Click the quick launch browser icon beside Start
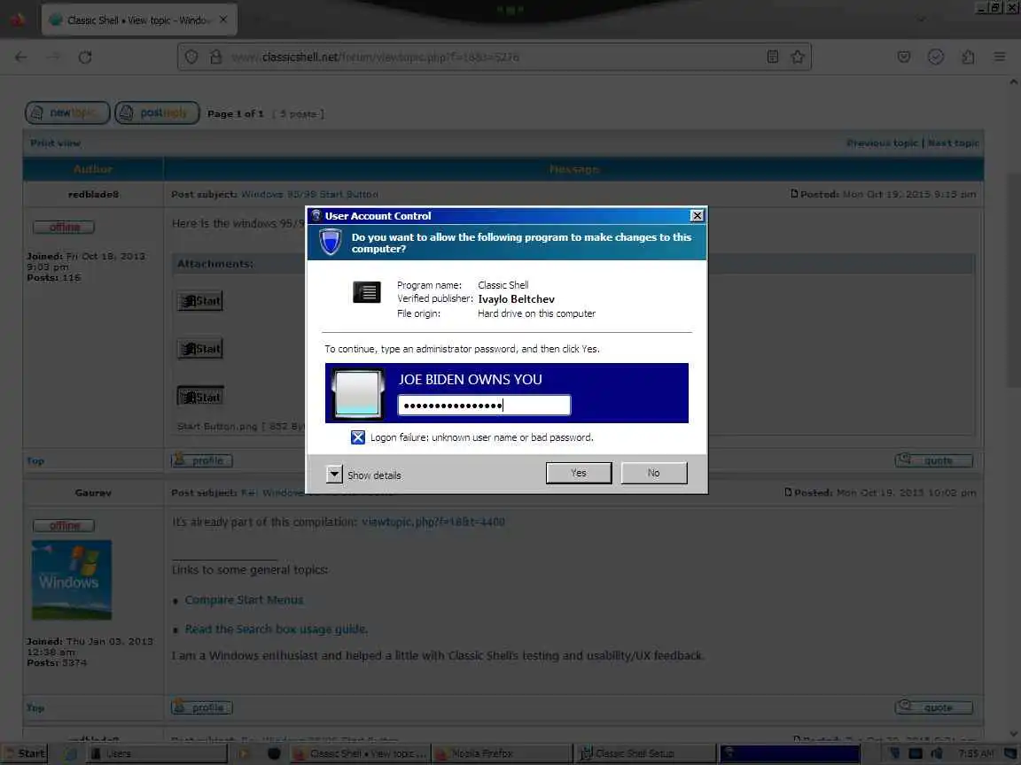This screenshot has height=765, width=1021. pos(70,753)
